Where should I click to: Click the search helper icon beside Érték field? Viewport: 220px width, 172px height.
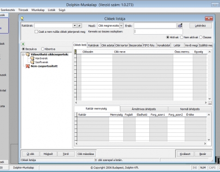180,26
